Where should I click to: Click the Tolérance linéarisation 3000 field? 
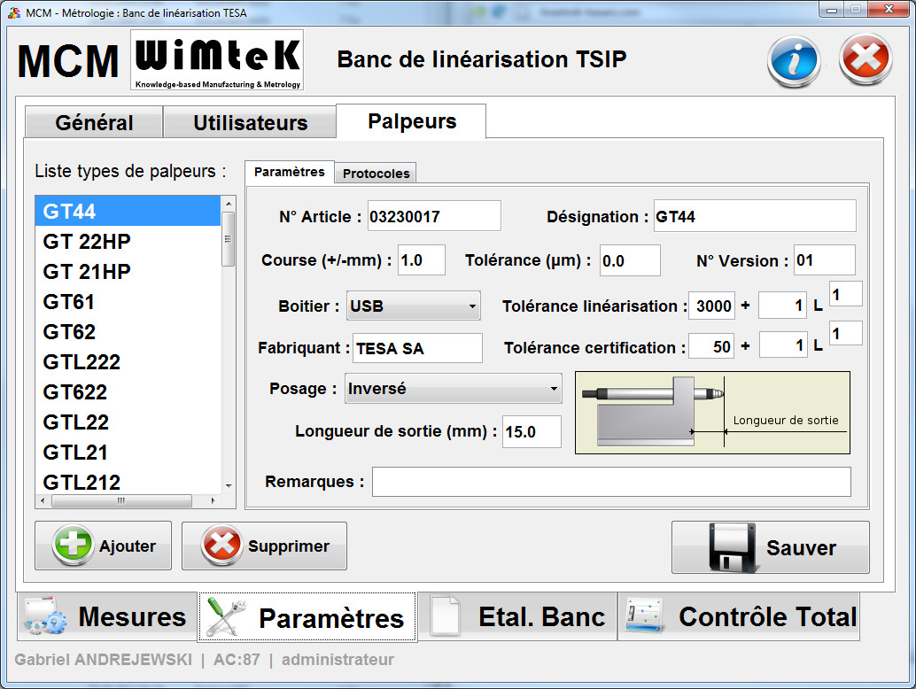[x=711, y=306]
